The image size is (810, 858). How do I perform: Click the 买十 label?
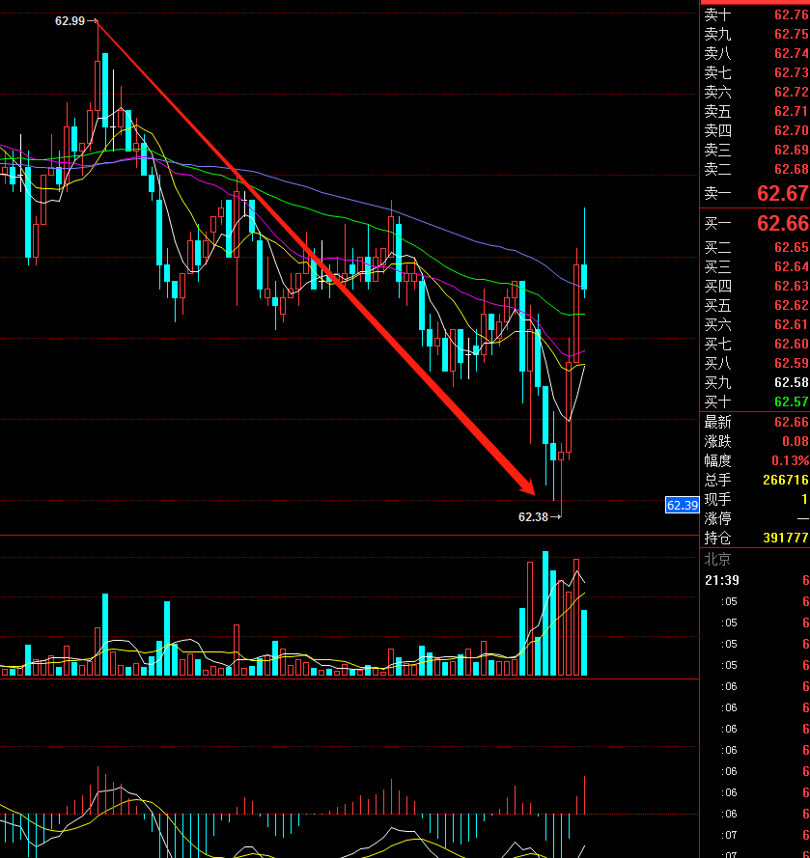(x=717, y=401)
